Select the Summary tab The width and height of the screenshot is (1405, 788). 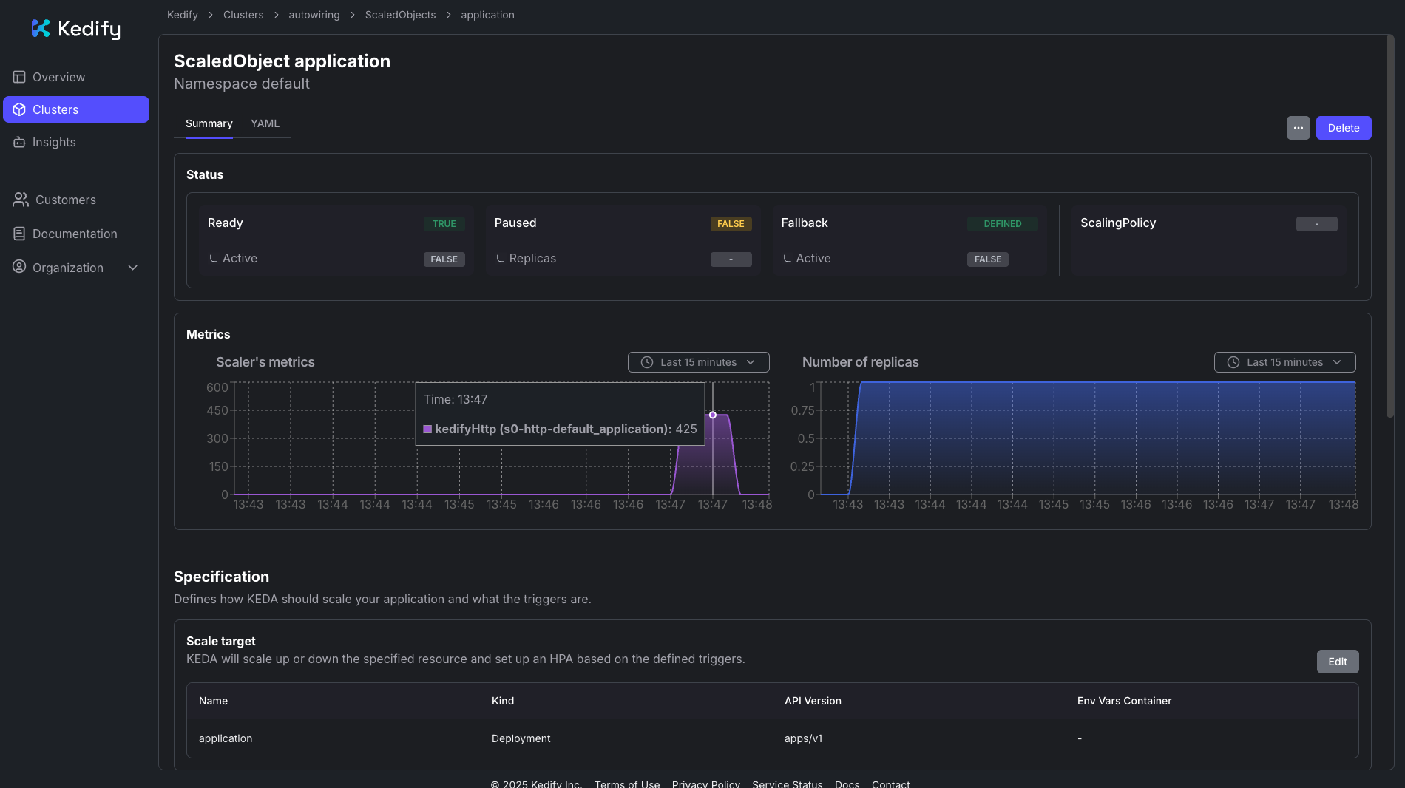tap(209, 123)
